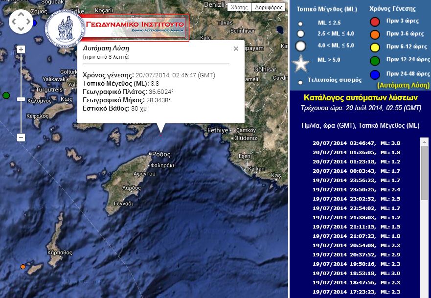The width and height of the screenshot is (431, 298).
Task: Switch to Χάρτης map view
Action: coord(239,7)
